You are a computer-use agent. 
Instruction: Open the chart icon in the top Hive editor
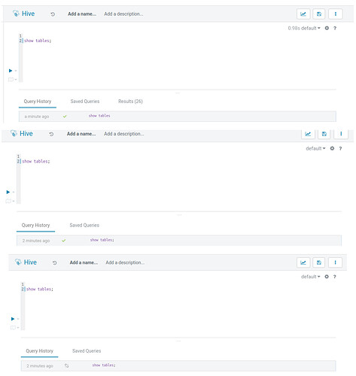pos(303,14)
